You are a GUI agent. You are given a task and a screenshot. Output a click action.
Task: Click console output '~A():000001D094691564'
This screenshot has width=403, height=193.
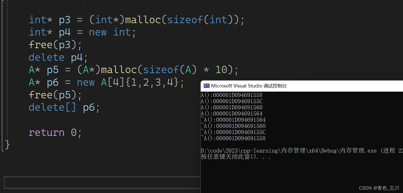(x=233, y=120)
